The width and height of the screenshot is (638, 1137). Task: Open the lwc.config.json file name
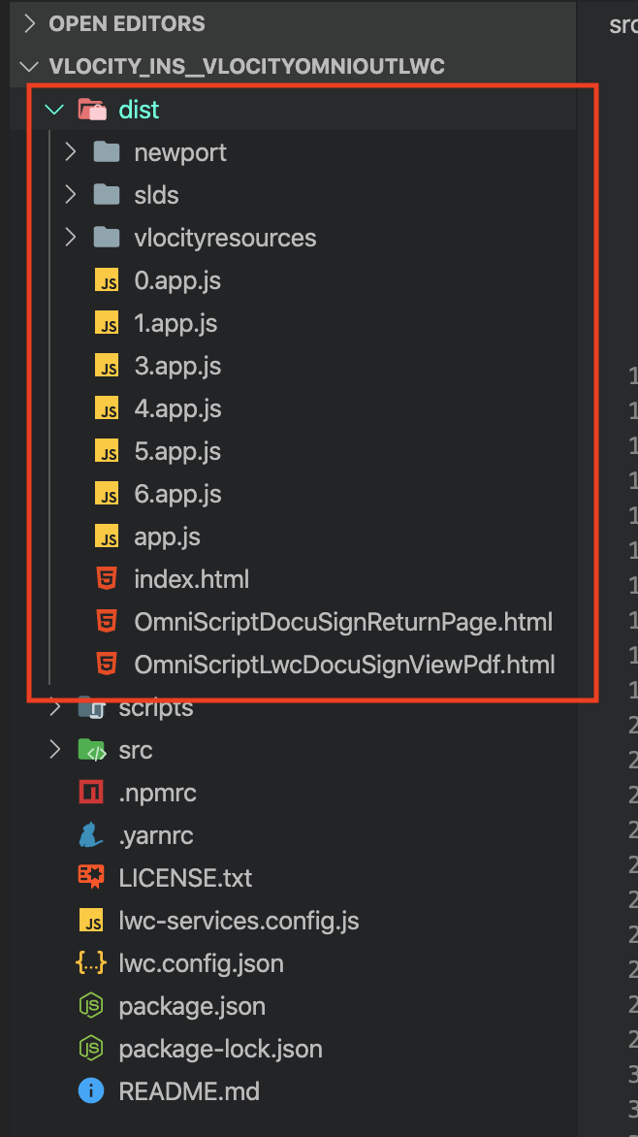click(202, 963)
